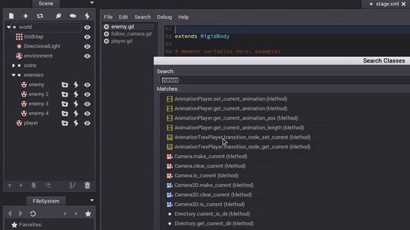This screenshot has width=410, height=230.
Task: Close the stage.xml tab
Action: click(404, 4)
